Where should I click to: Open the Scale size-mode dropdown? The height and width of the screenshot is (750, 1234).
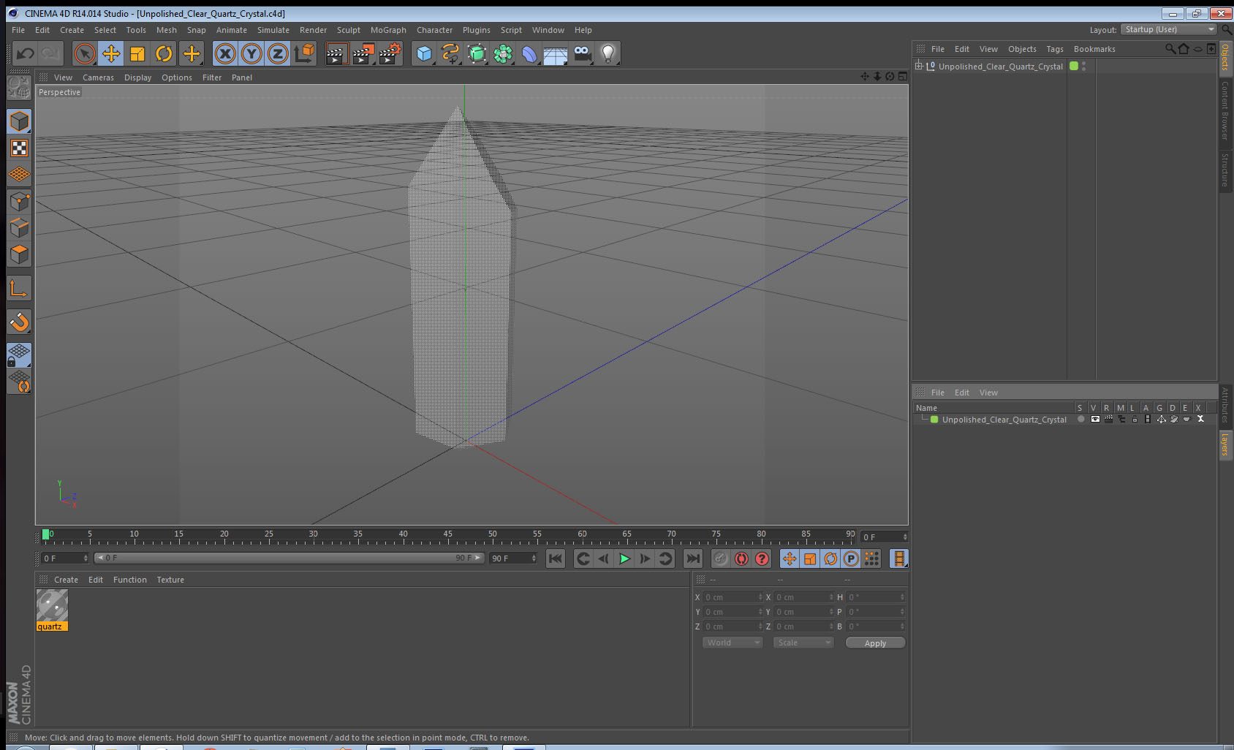click(803, 643)
